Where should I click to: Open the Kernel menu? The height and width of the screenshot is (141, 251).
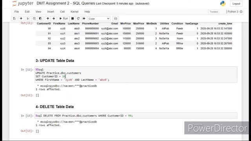pos(75,12)
